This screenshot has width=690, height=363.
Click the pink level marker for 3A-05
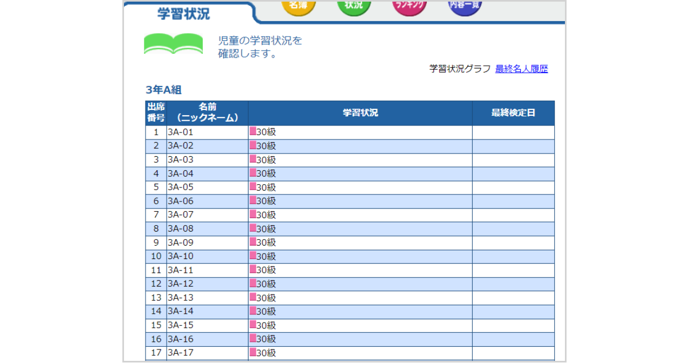(252, 186)
